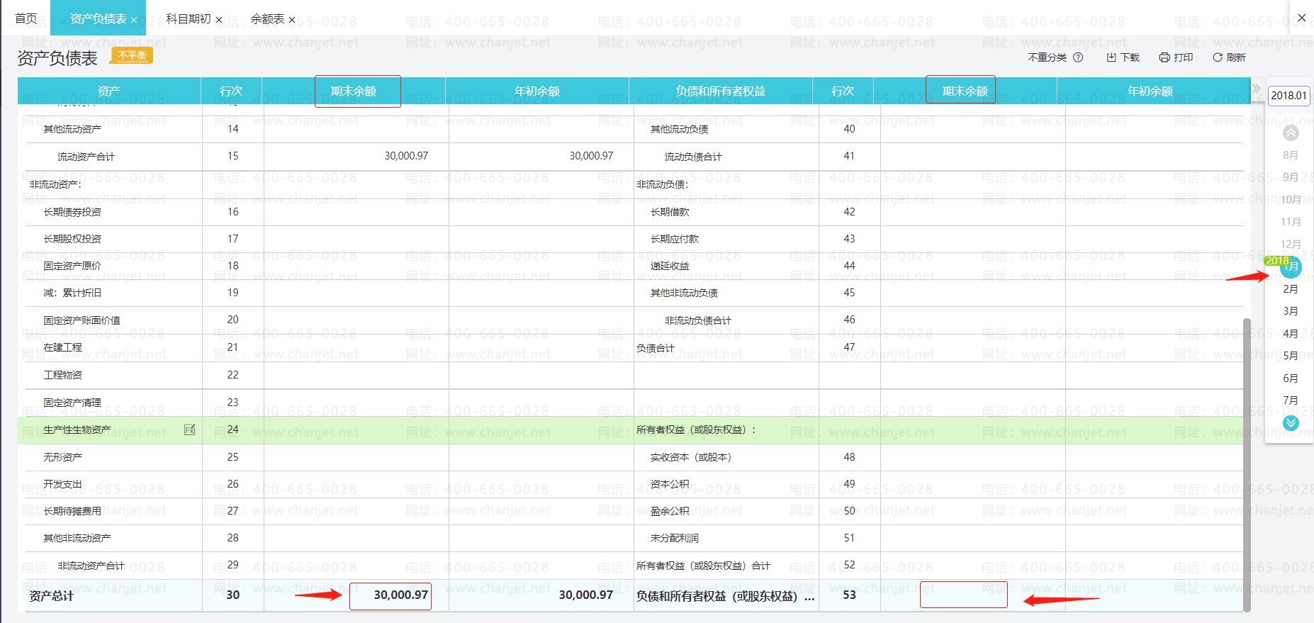
Task: Click the 不重分类 option
Action: [x=1047, y=57]
